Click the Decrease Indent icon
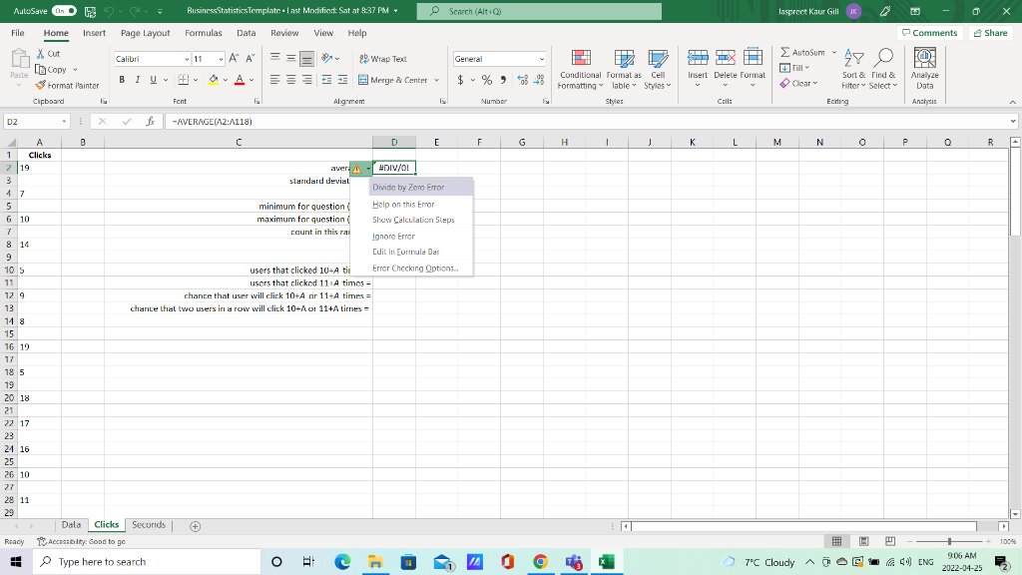Screen dimensions: 1022x575 [x=326, y=80]
